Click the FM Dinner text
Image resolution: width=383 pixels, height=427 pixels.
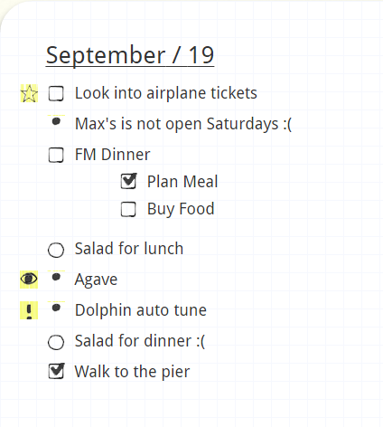coord(112,155)
